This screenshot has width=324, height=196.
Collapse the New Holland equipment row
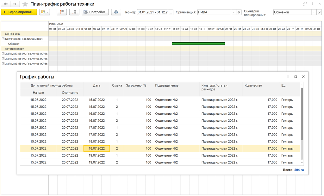[x=3, y=39]
